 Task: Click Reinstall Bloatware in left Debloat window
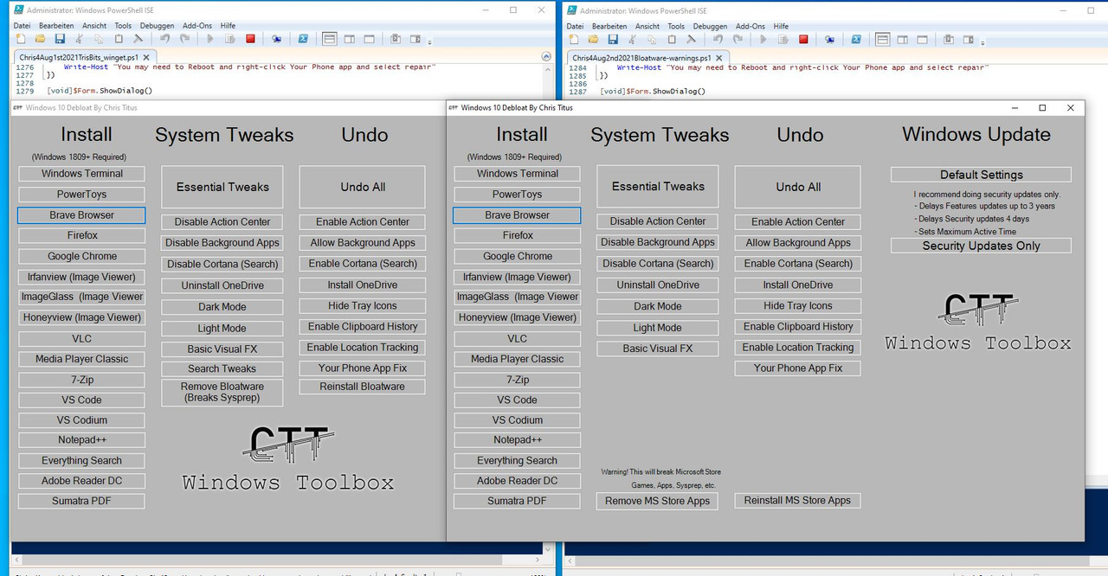coord(363,387)
